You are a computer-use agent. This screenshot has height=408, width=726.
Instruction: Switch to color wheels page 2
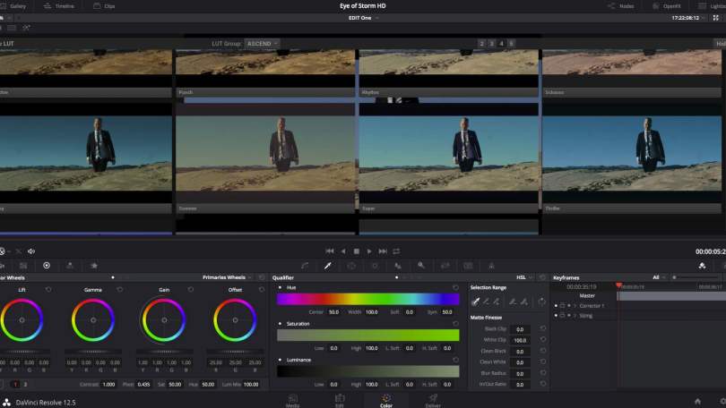tap(25, 385)
